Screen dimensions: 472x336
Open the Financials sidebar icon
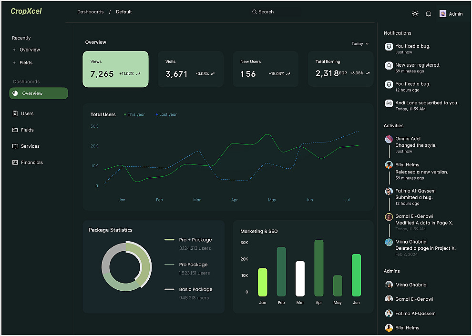coord(15,162)
